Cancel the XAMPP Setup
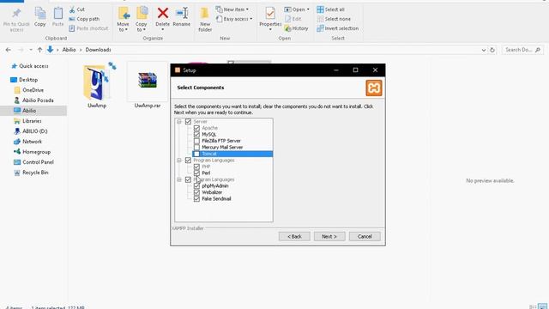The image size is (549, 309). [x=365, y=237]
